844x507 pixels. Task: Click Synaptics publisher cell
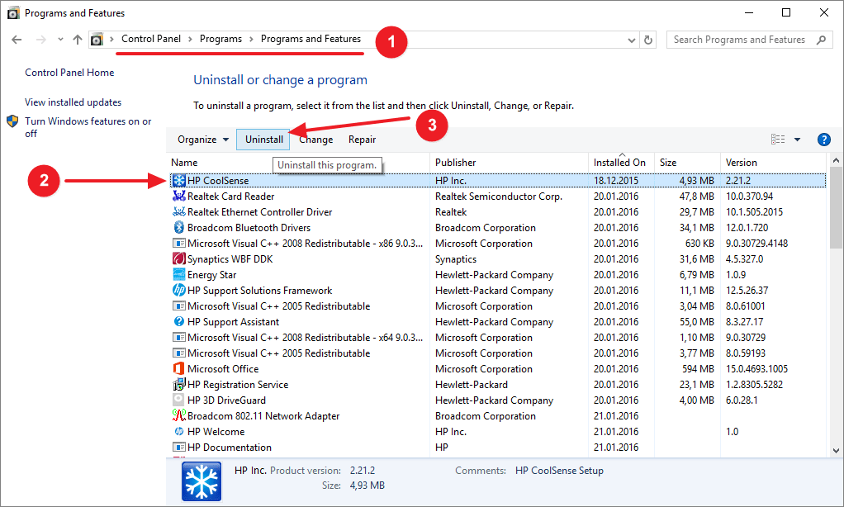click(455, 259)
